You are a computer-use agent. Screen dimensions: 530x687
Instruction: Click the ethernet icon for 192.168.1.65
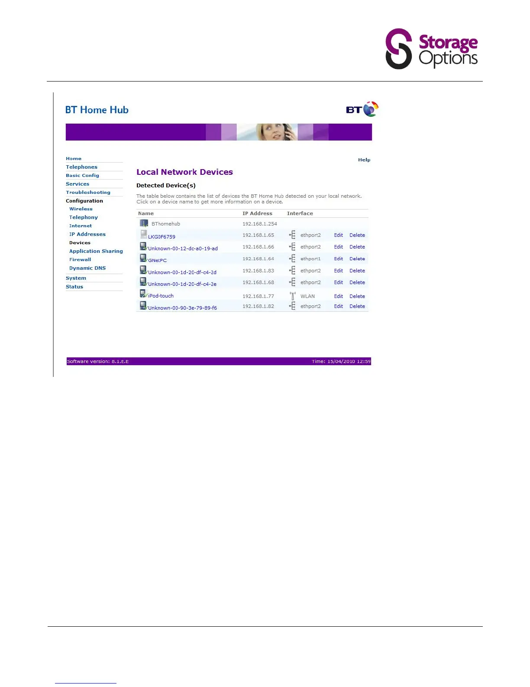click(x=292, y=235)
